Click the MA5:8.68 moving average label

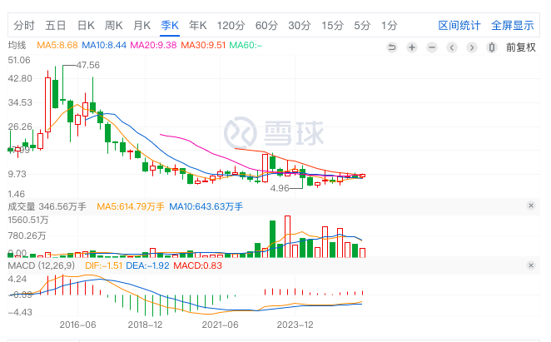click(x=57, y=45)
